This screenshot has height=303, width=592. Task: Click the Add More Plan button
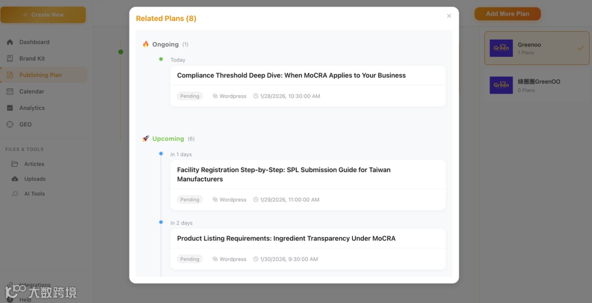(507, 14)
